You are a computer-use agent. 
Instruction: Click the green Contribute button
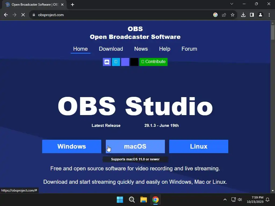pyautogui.click(x=153, y=62)
